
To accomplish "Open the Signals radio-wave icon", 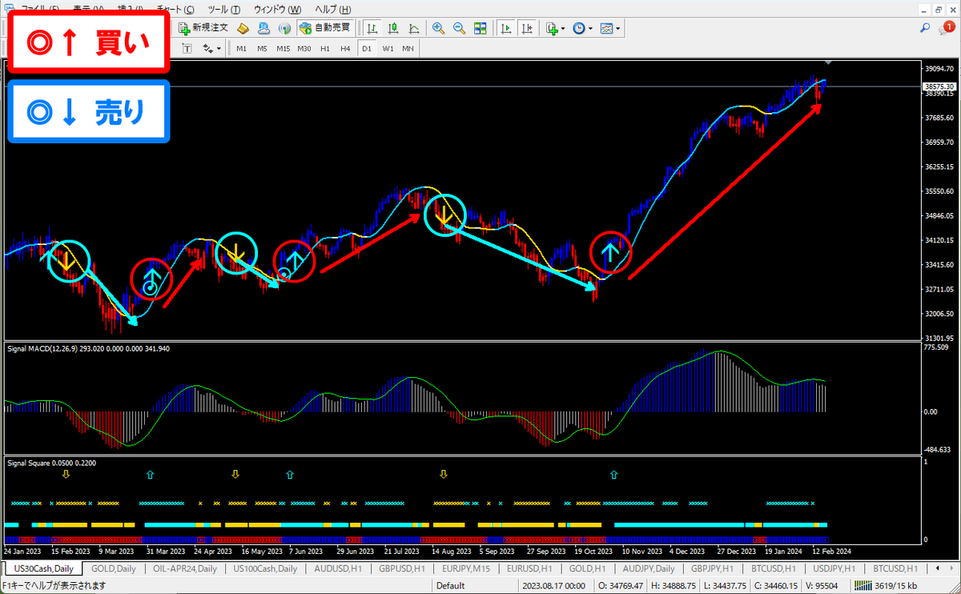I will point(283,28).
